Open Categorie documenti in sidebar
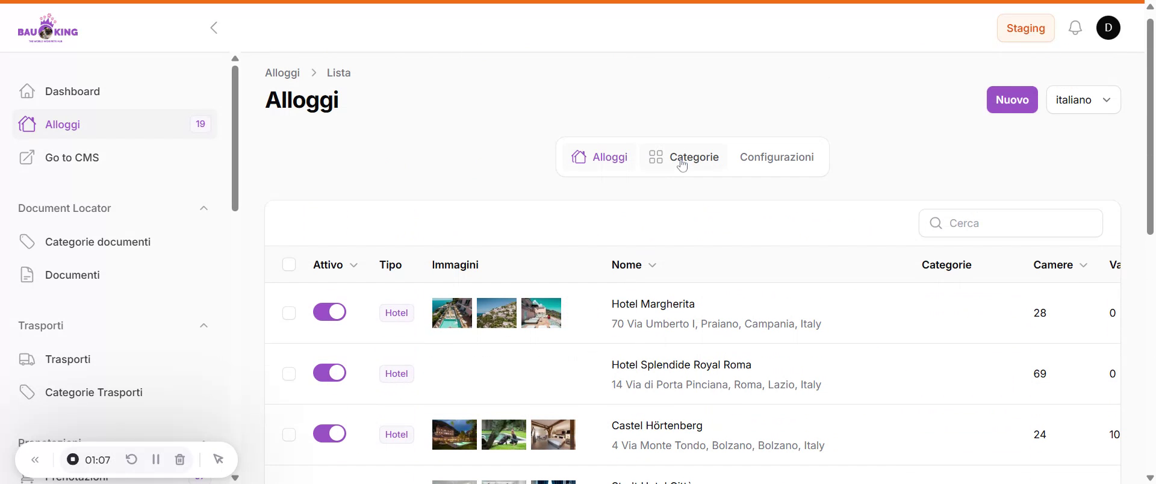Screen dimensions: 1156x484 point(114,241)
